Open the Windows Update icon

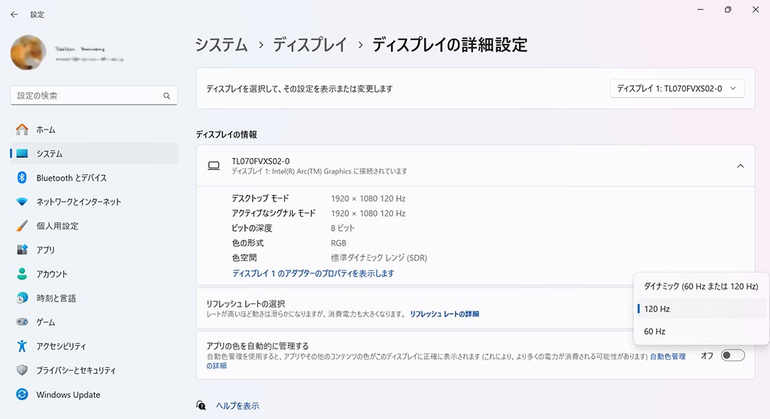click(22, 394)
